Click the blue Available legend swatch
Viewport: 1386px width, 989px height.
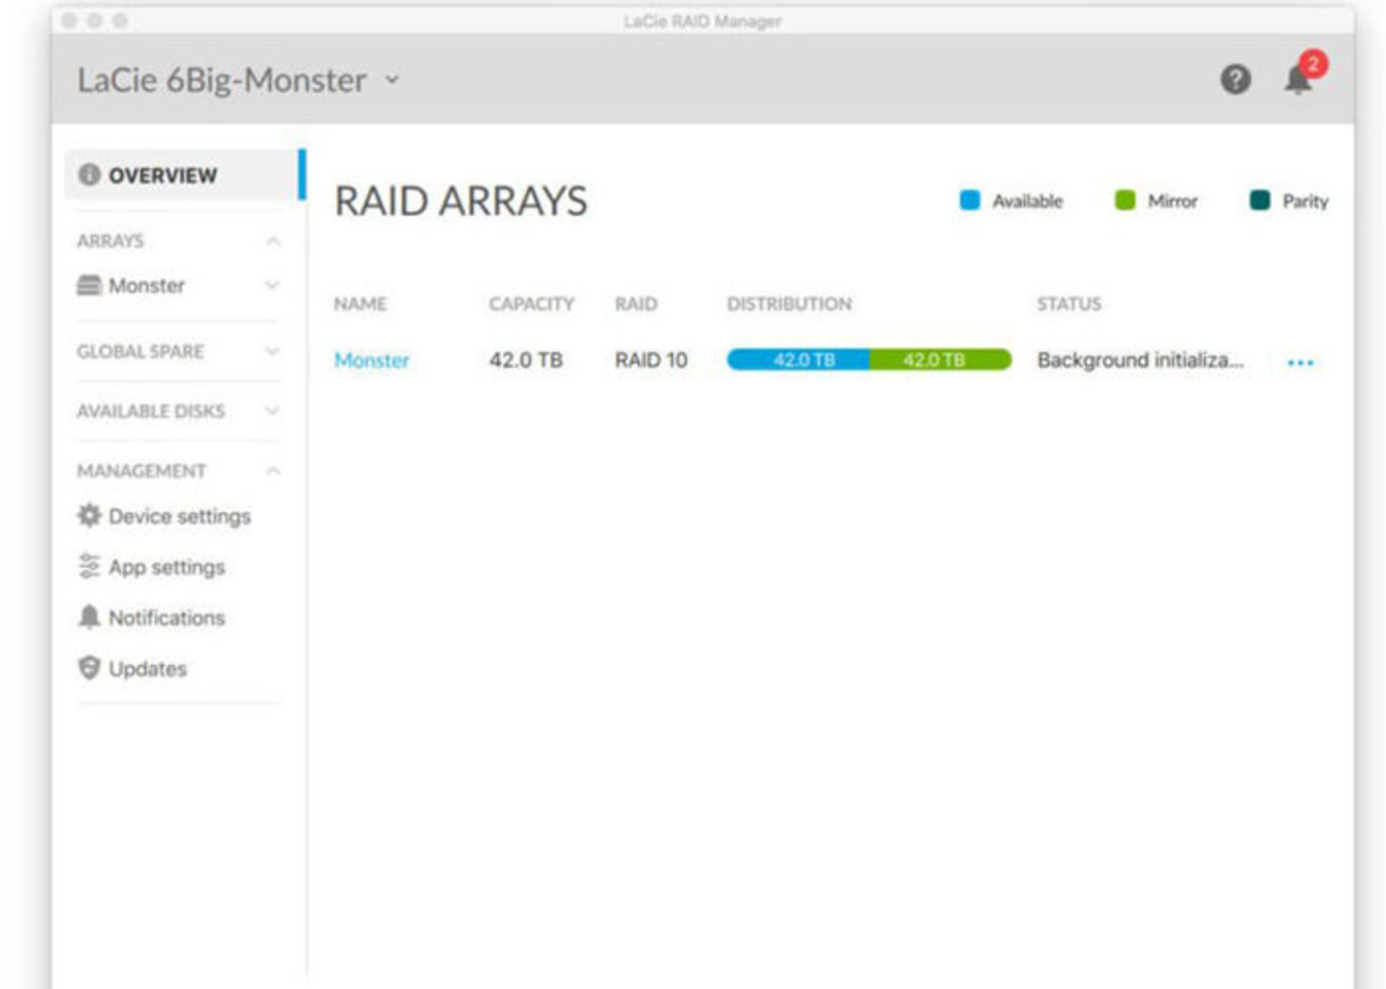point(969,200)
